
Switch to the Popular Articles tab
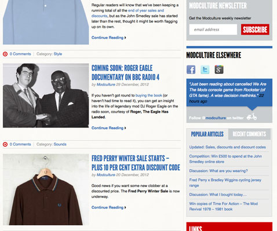(207, 134)
